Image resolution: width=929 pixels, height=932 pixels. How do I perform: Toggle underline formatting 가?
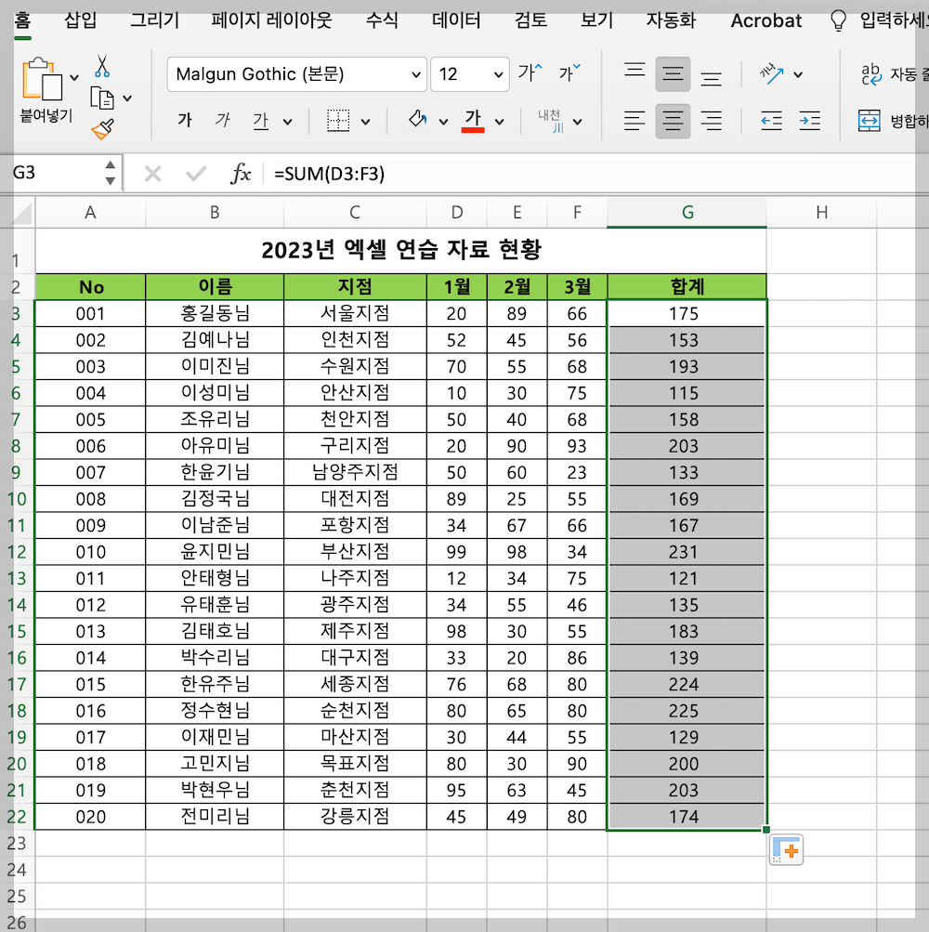[x=260, y=121]
